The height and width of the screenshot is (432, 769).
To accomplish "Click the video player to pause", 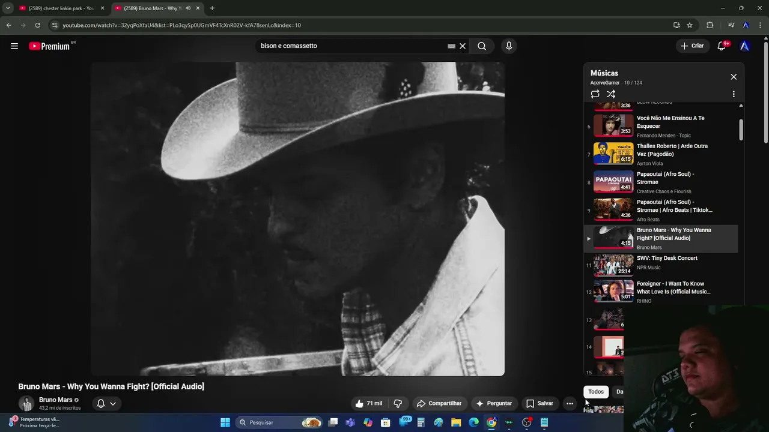I will (297, 219).
